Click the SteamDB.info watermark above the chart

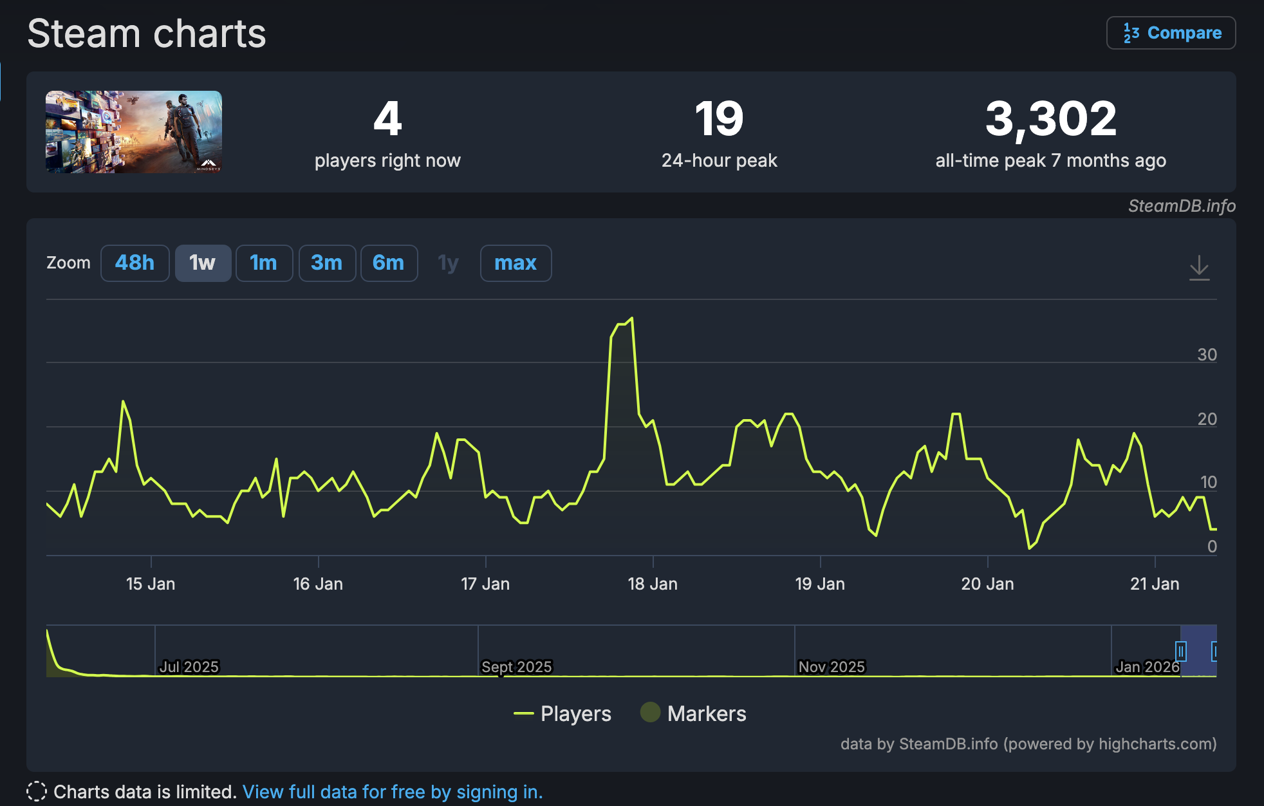1181,207
